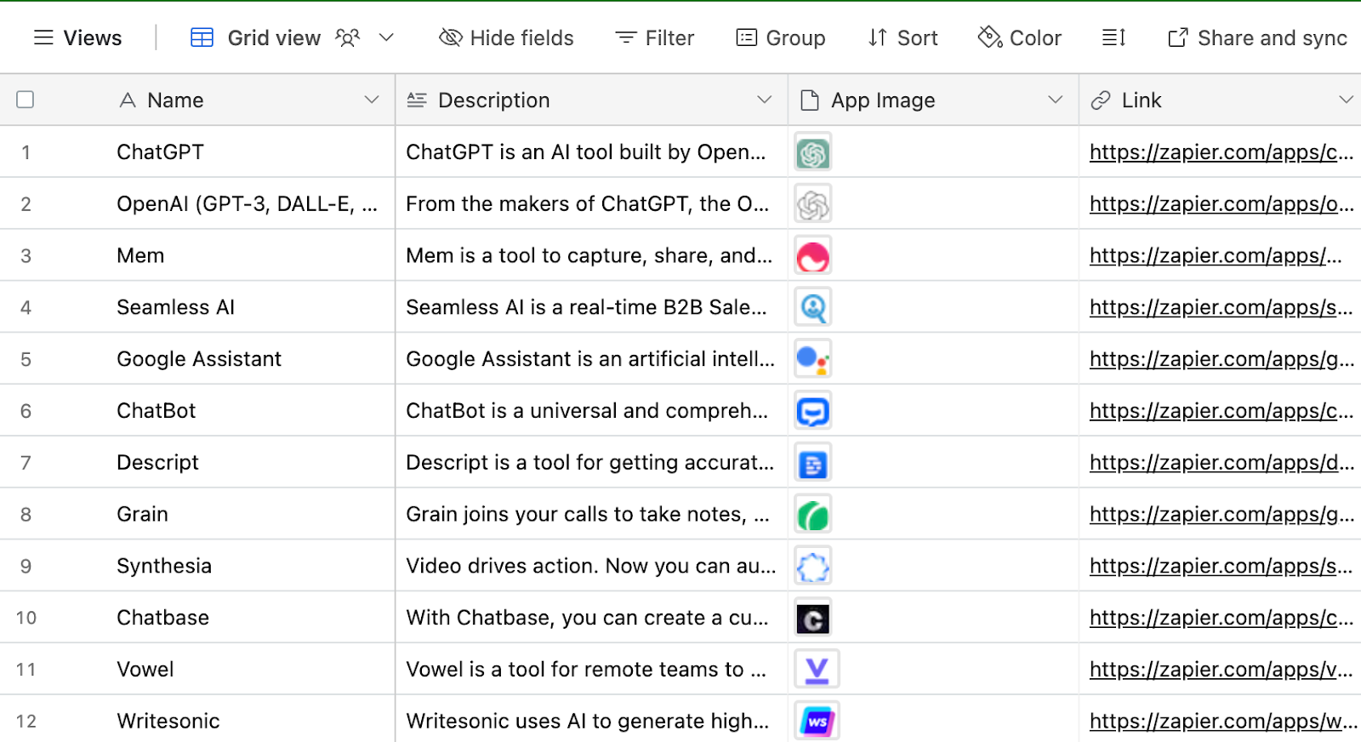The image size is (1361, 742).
Task: Follow the Zapier link for OpenAI row
Action: [x=1221, y=204]
